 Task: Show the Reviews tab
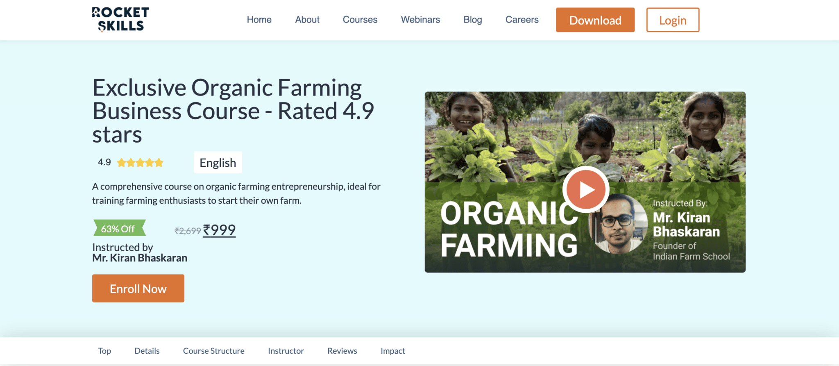coord(342,351)
